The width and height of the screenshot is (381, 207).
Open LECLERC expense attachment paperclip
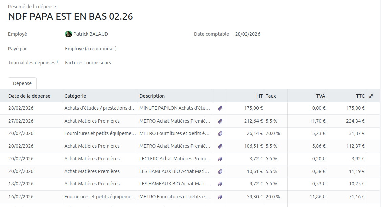(x=220, y=159)
